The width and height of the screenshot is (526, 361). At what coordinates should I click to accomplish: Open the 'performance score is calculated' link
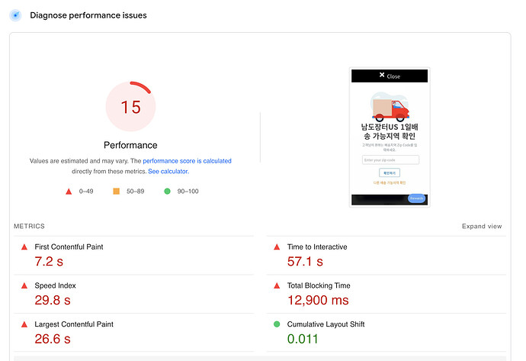pyautogui.click(x=187, y=161)
